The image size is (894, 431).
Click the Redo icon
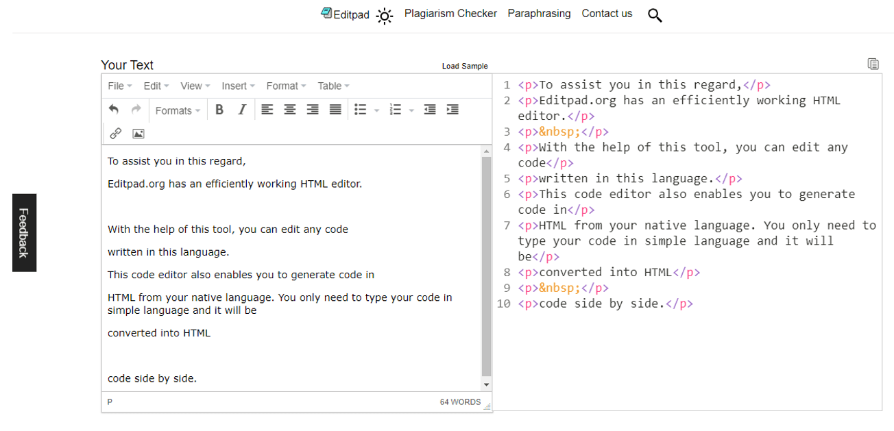tap(136, 110)
